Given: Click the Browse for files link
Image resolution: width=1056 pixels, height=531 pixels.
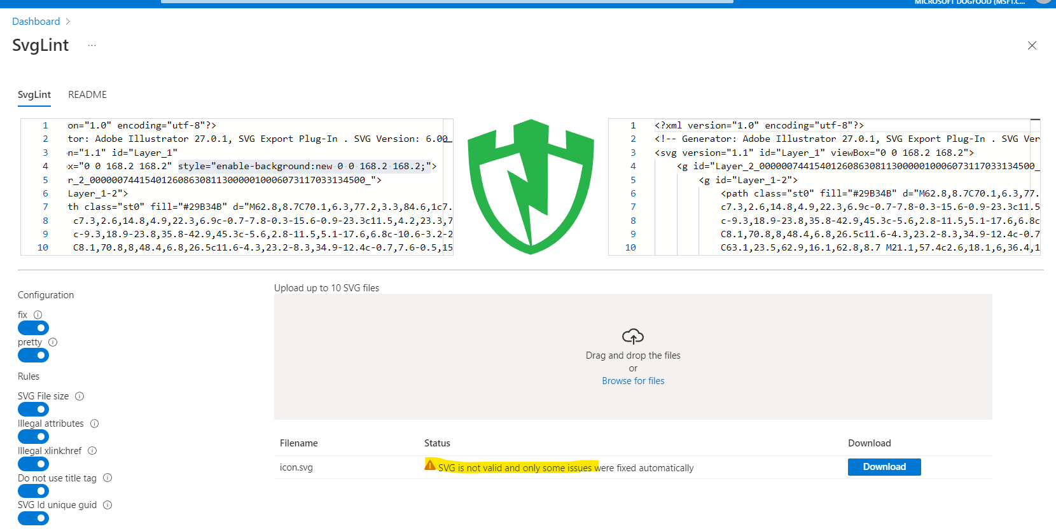Looking at the screenshot, I should (633, 381).
